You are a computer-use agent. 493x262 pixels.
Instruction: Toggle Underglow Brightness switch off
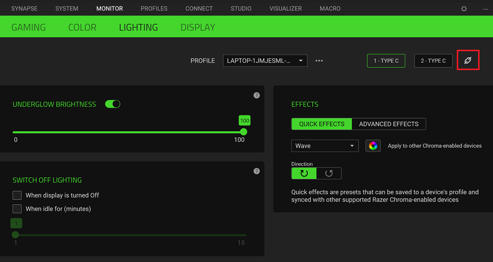pos(113,104)
